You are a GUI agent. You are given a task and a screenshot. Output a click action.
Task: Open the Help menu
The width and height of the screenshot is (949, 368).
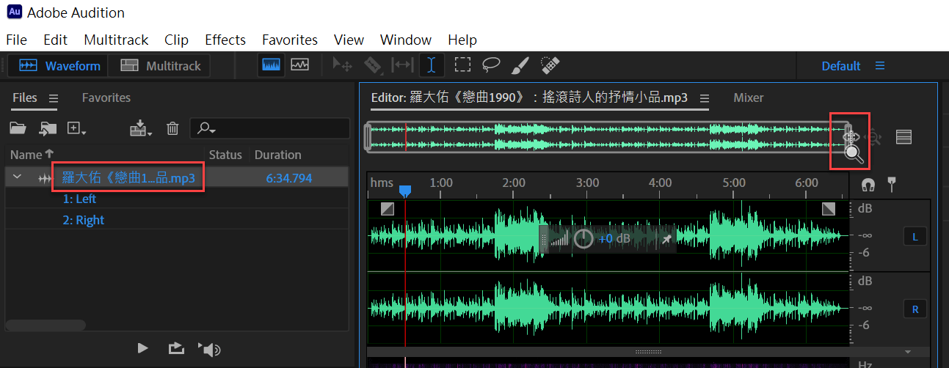pos(462,40)
